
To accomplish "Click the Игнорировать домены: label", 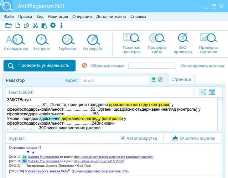I will [203, 66].
